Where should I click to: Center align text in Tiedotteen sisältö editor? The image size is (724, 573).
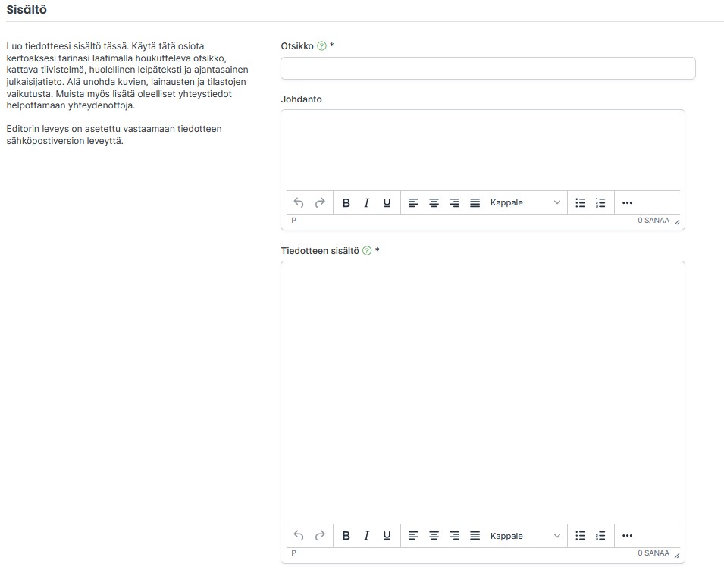click(434, 536)
